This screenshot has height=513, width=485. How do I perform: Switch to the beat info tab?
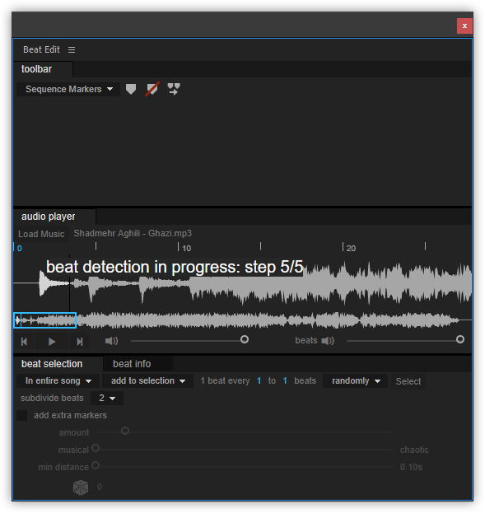pos(132,364)
